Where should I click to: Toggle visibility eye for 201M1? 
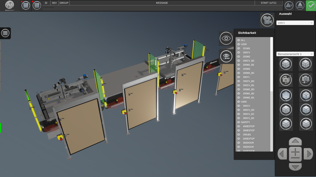tap(239, 48)
